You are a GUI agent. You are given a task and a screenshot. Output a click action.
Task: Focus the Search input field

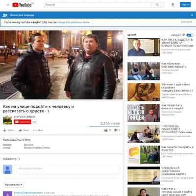pos(98,5)
